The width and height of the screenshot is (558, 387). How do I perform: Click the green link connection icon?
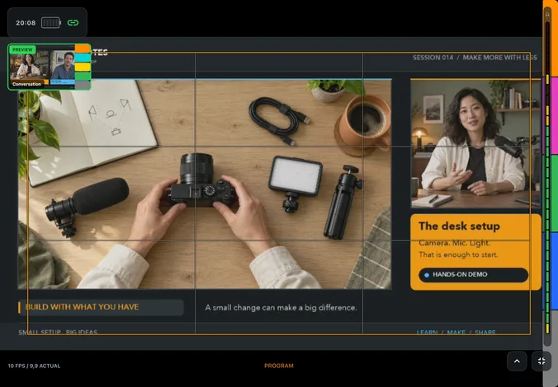click(x=73, y=23)
